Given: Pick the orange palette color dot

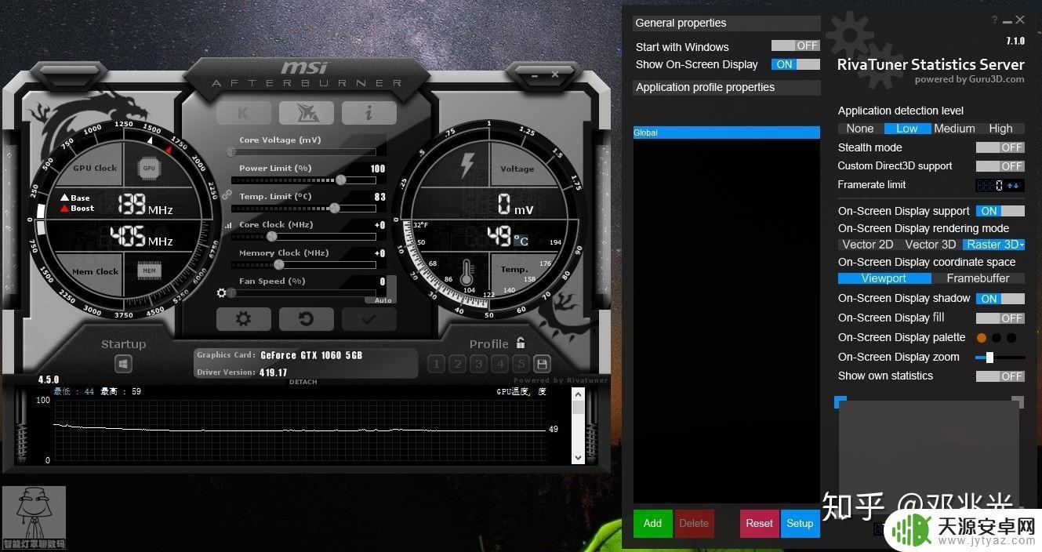Looking at the screenshot, I should tap(982, 338).
